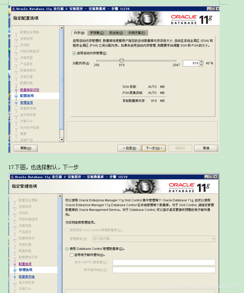
Task: Click the 先决条件检查 step in step 11 sidebar
Action: (x=29, y=127)
